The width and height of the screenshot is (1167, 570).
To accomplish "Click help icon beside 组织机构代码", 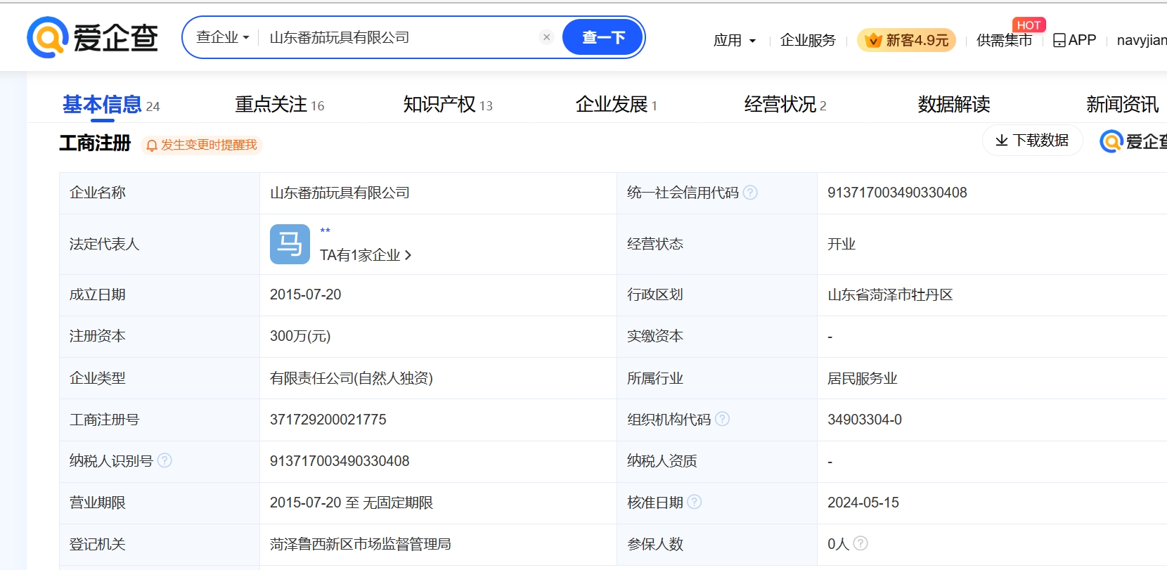I will click(722, 419).
